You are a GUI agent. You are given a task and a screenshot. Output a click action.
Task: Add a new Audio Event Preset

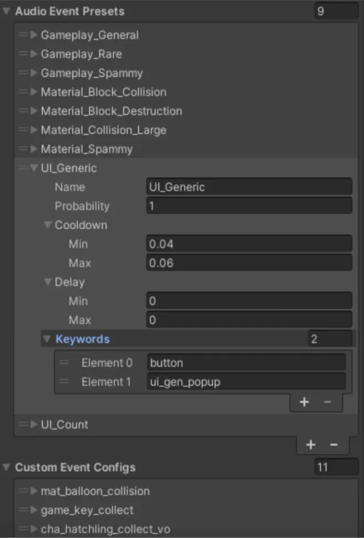[311, 445]
